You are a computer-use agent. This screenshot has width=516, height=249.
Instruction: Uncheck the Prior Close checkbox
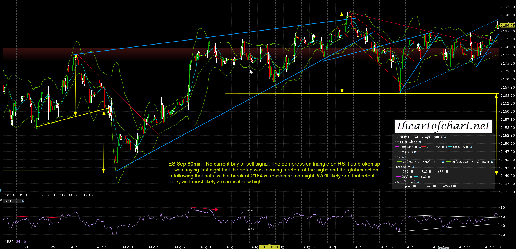420,142
